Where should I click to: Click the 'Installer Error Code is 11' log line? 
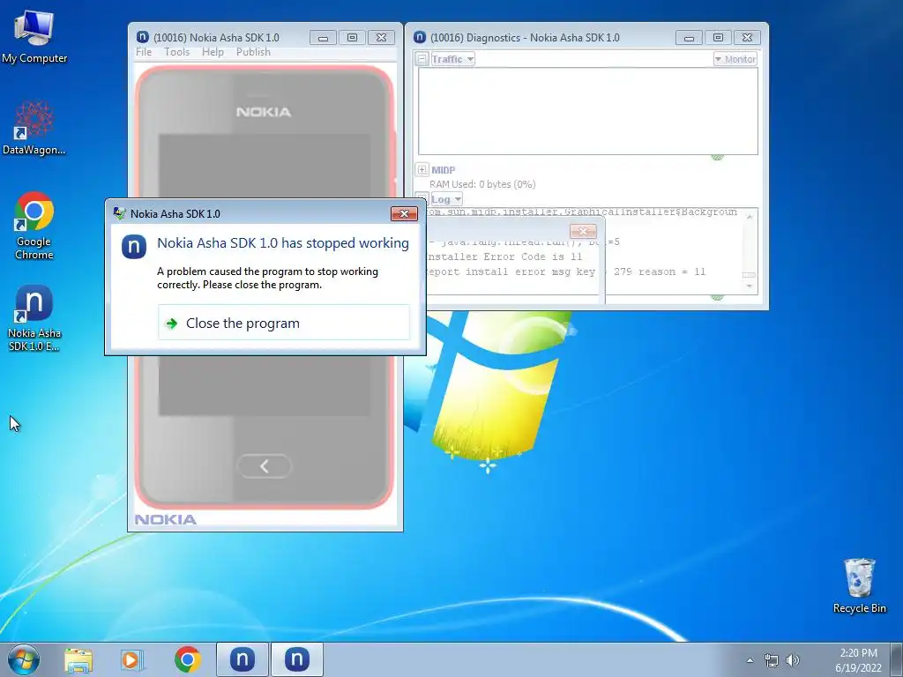click(504, 257)
